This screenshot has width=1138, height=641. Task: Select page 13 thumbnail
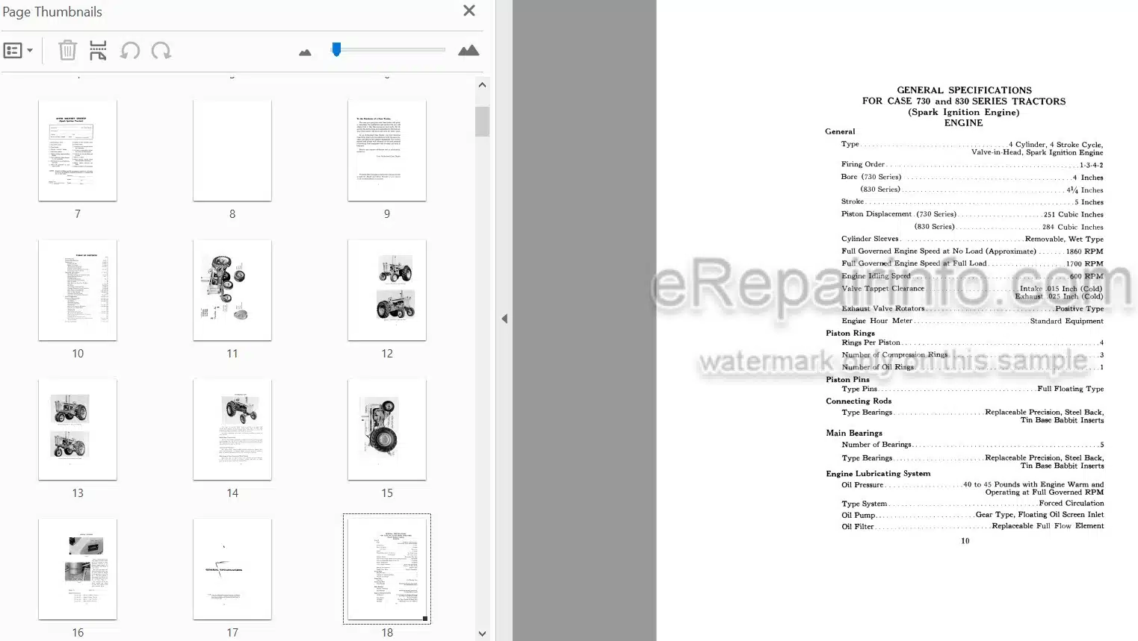click(78, 430)
